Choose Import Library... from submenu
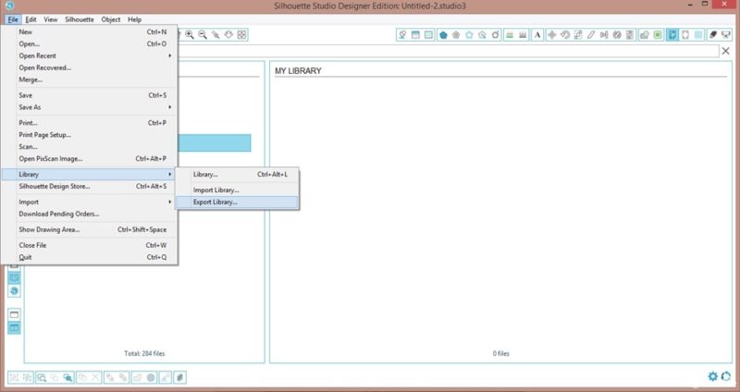 (x=237, y=190)
